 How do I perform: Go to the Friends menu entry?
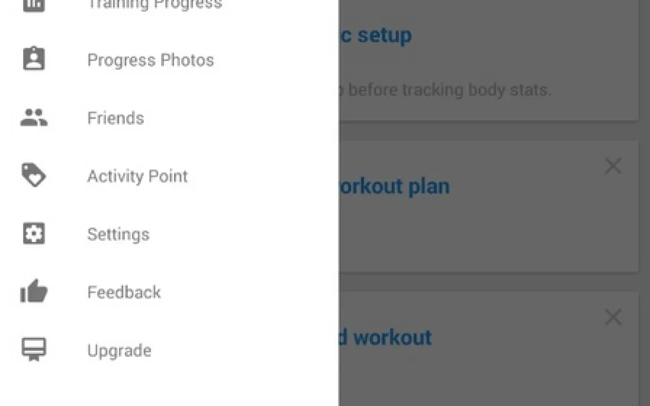(116, 118)
